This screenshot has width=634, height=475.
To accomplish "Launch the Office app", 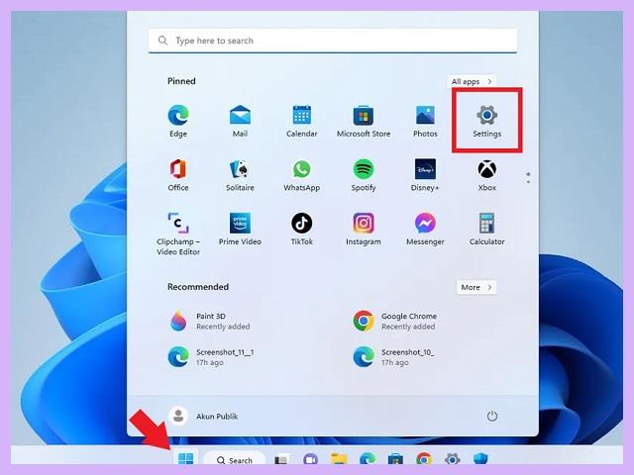I will click(x=178, y=175).
